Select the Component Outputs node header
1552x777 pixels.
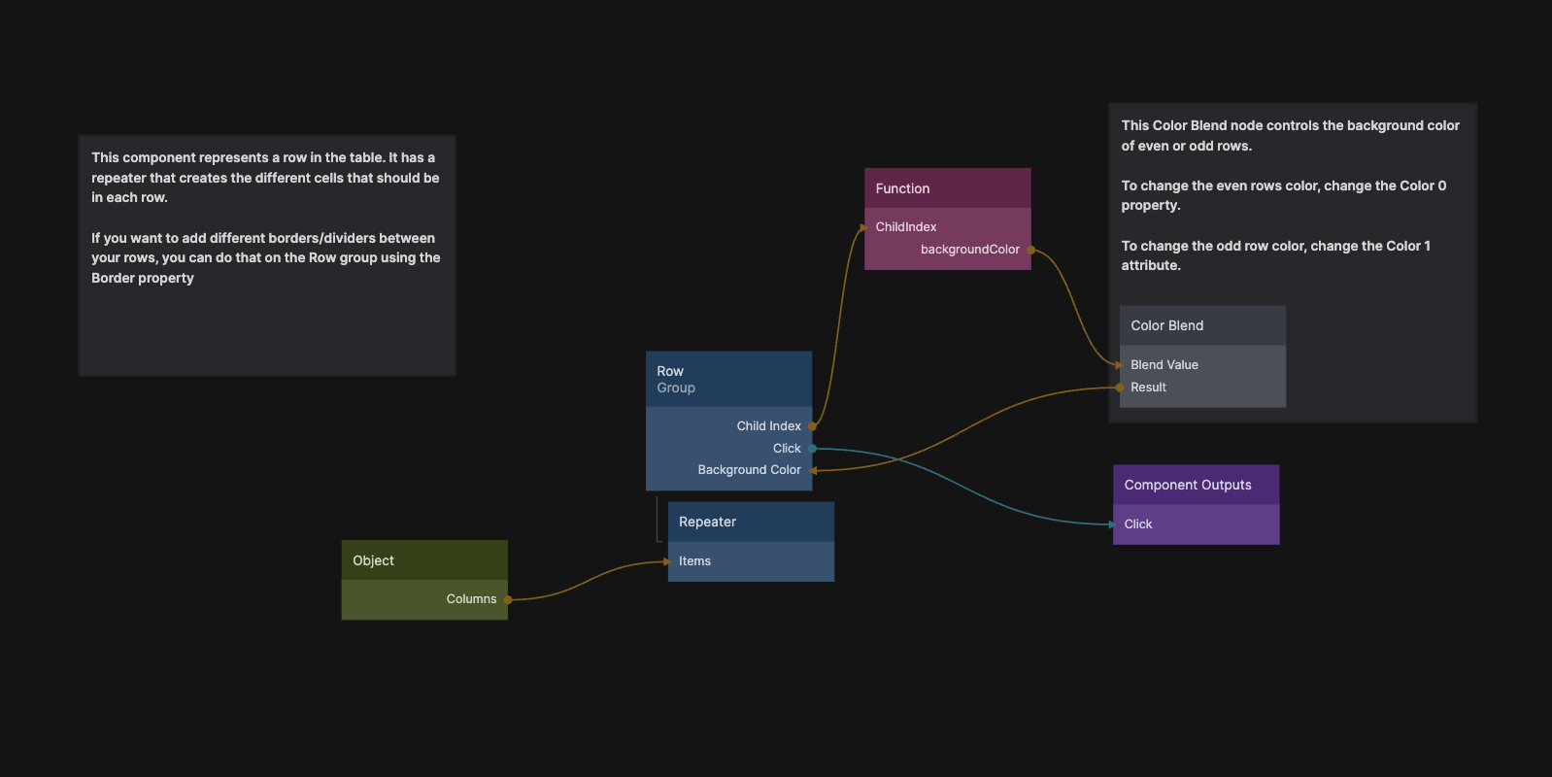point(1196,485)
